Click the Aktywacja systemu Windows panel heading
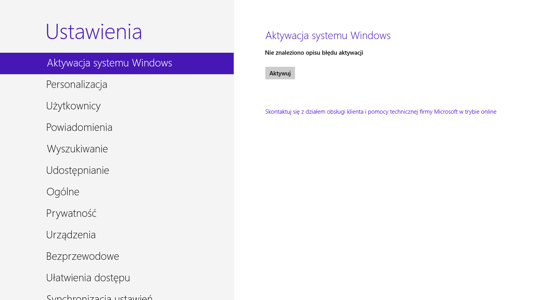Screen dimensions: 533x300 [328, 36]
